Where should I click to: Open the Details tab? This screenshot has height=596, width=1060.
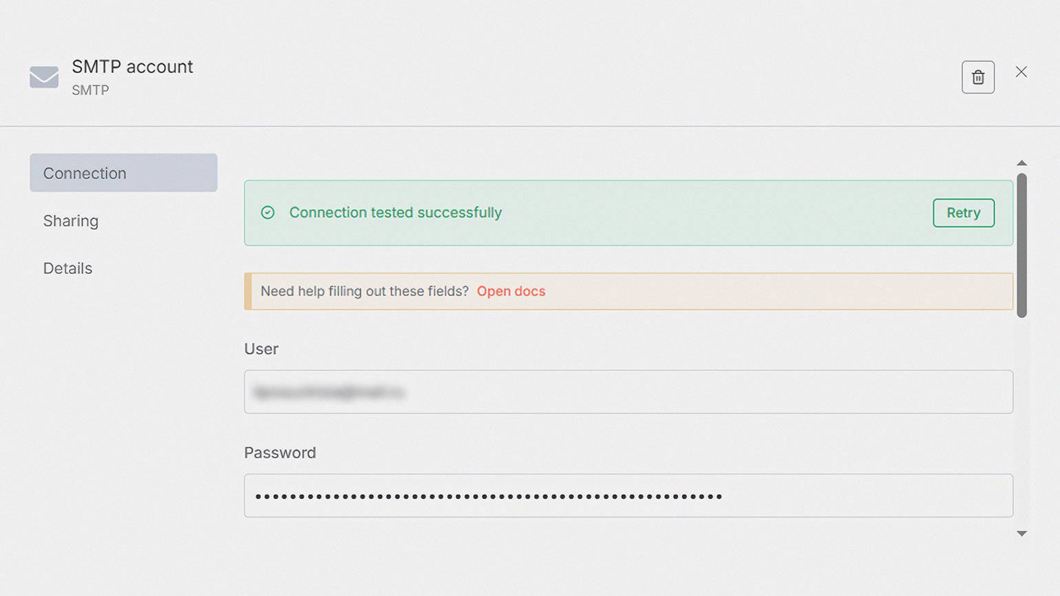pyautogui.click(x=67, y=268)
